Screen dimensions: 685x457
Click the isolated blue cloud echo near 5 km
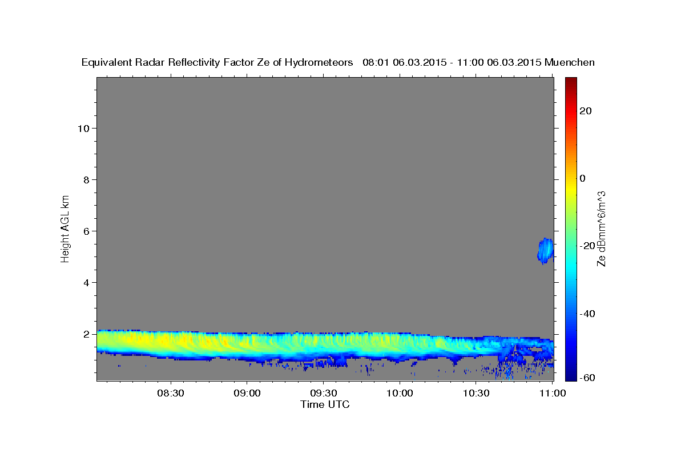tap(546, 251)
